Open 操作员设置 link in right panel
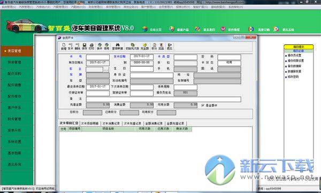This screenshot has width=321, height=193. (x=294, y=56)
